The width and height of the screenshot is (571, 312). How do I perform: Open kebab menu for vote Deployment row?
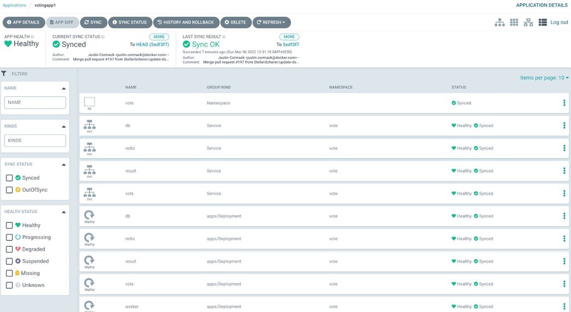click(x=564, y=284)
